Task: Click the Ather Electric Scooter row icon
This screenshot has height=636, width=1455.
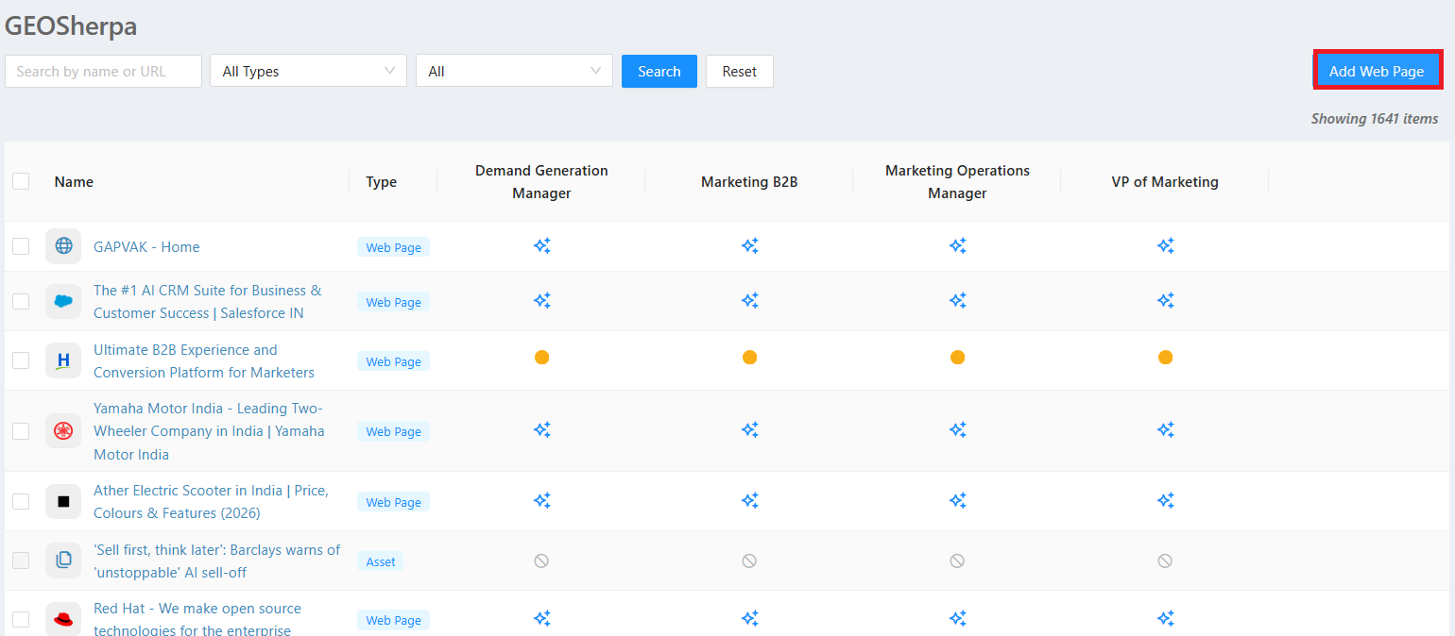Action: [x=63, y=501]
